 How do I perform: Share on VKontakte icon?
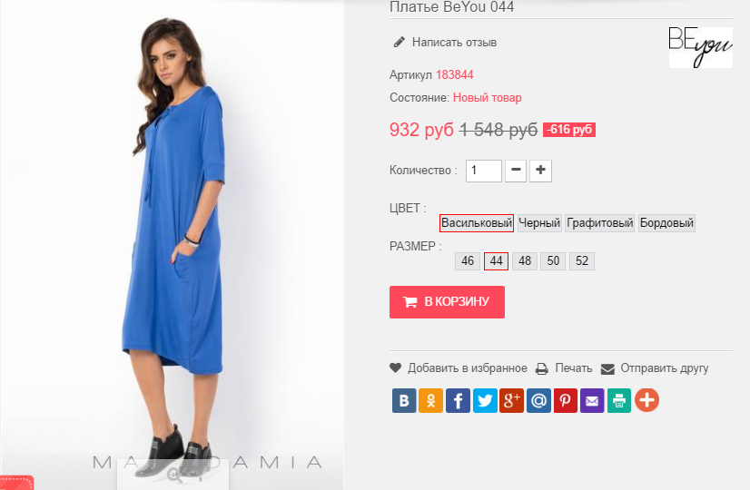pos(404,400)
